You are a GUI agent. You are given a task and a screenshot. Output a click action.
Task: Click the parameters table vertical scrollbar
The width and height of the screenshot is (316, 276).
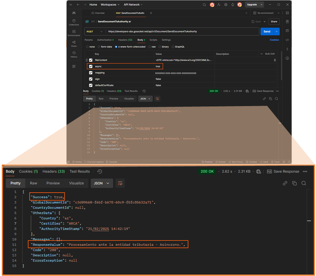tap(281, 66)
